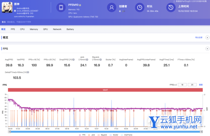The image size is (210, 136).
Task: Click the help icon next to Drop(FPS)
Action: pos(73,60)
